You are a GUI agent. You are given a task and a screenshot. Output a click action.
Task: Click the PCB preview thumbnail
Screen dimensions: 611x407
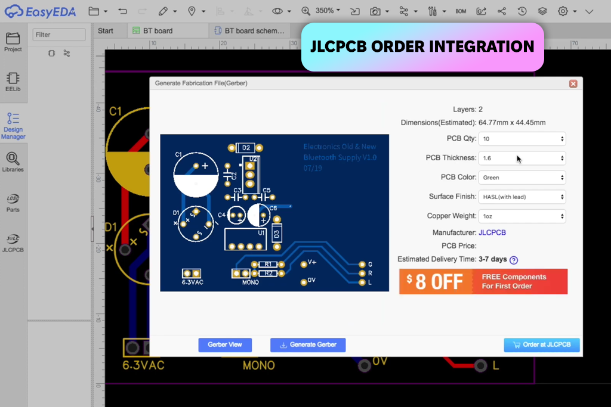pos(274,213)
